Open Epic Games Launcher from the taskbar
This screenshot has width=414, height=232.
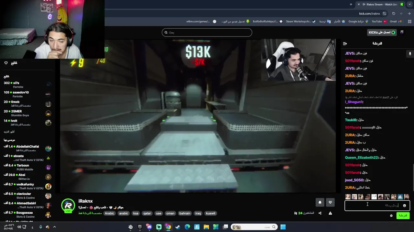tap(140, 227)
